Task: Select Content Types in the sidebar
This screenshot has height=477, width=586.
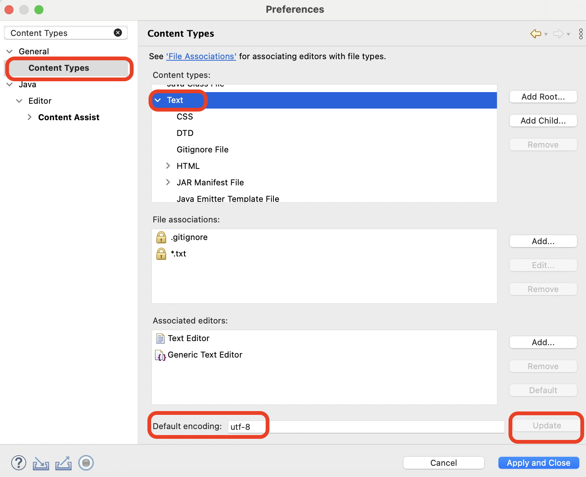Action: click(59, 68)
